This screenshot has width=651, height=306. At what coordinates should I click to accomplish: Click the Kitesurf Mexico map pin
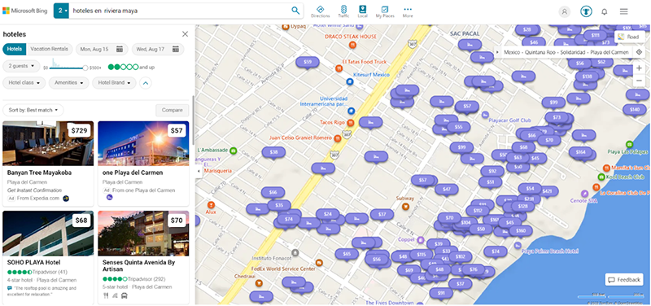click(x=350, y=82)
